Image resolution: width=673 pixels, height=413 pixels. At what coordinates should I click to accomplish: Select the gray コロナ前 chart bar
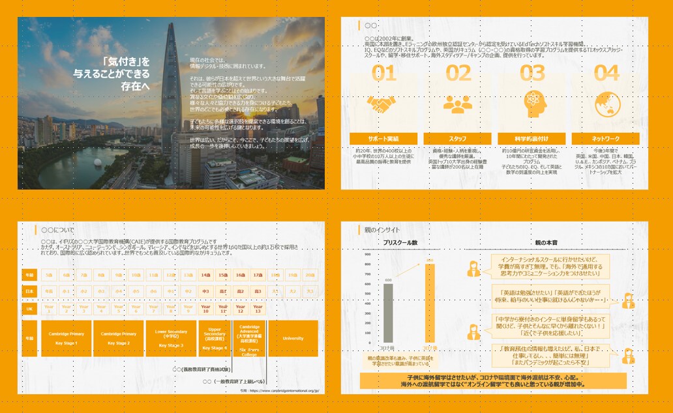(388, 313)
